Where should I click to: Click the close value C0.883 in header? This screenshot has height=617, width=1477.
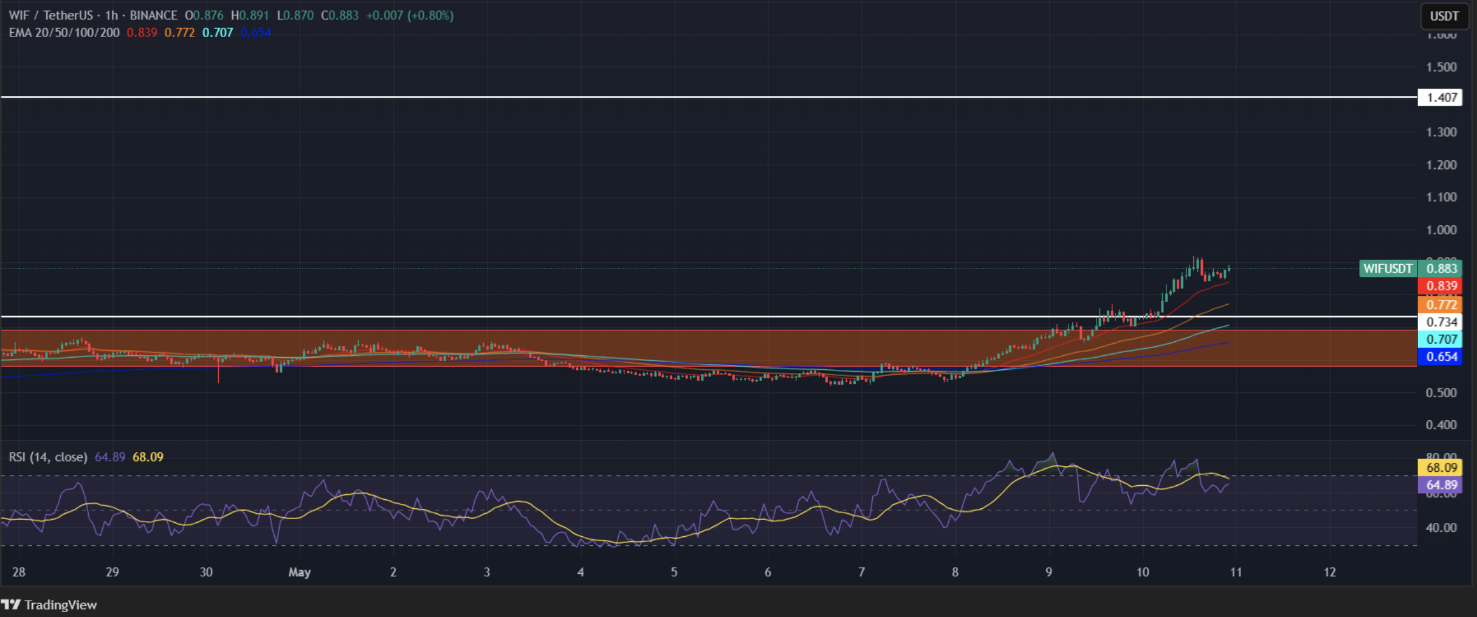tap(339, 15)
